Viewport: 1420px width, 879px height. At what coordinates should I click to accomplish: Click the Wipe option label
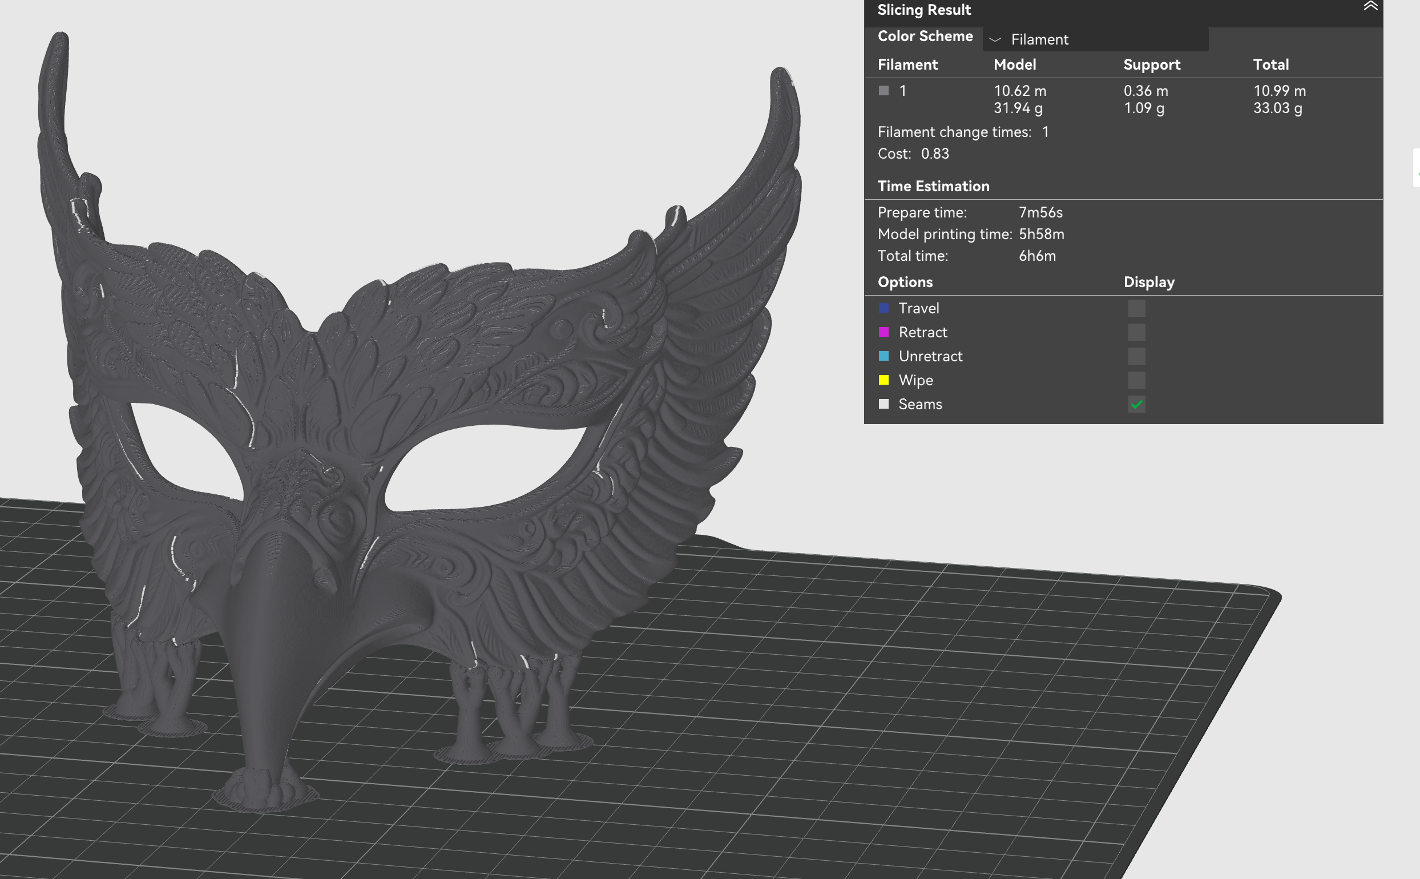(x=915, y=380)
